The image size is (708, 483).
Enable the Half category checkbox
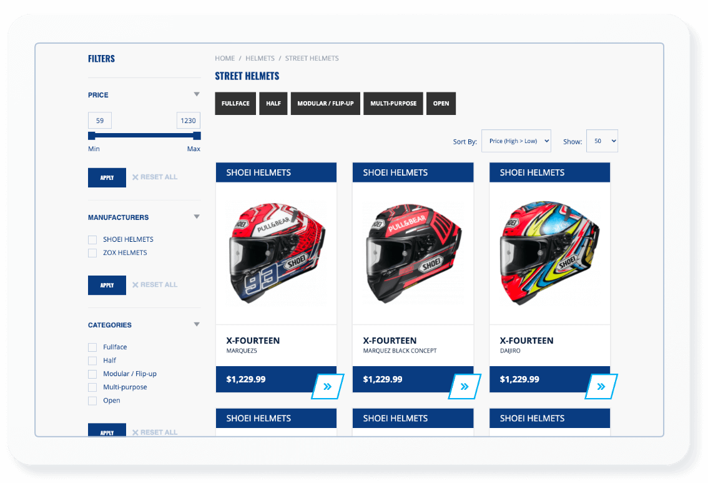coord(92,361)
